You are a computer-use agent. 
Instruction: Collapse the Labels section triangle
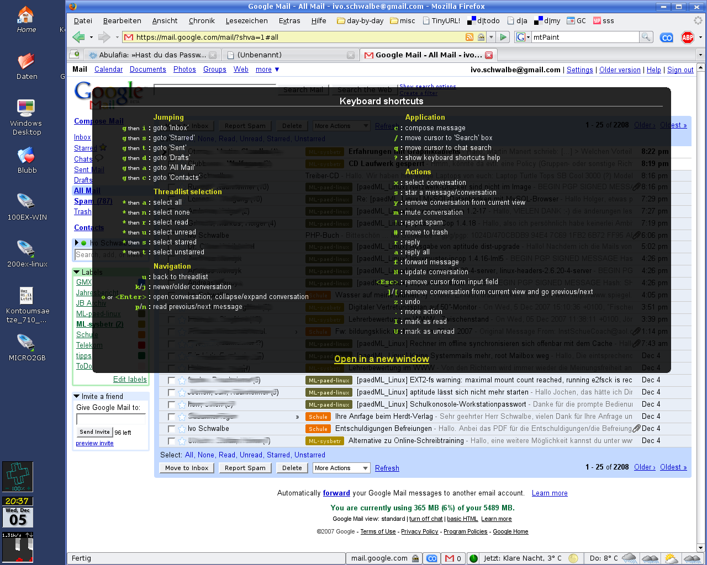(x=76, y=272)
